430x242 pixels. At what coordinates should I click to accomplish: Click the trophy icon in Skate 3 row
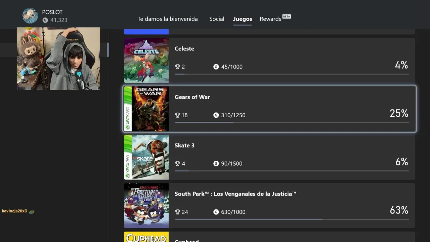(x=177, y=163)
